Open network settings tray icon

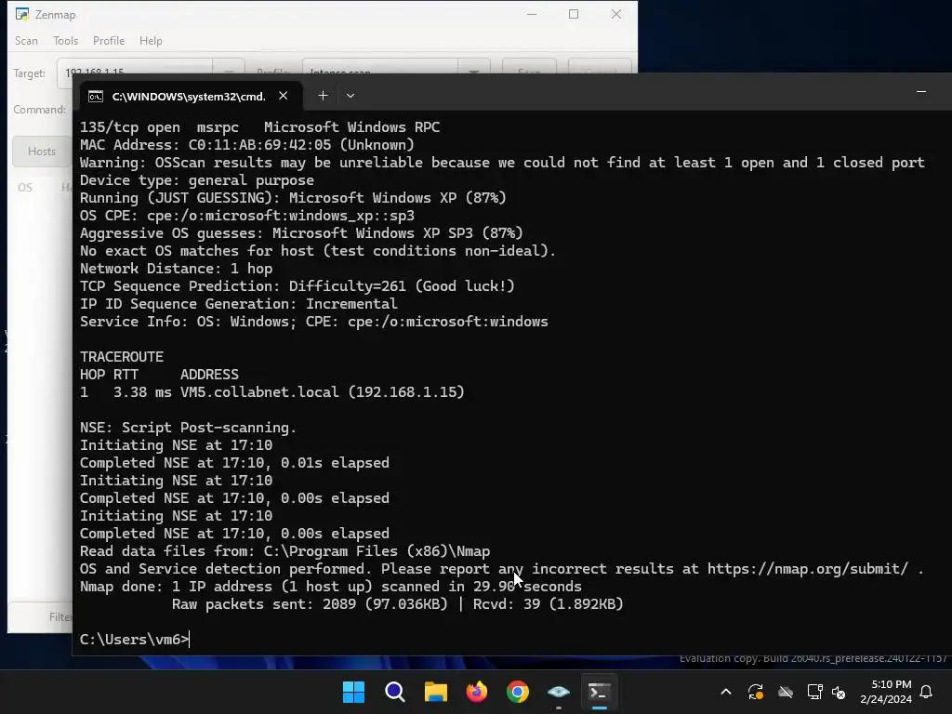coord(814,692)
